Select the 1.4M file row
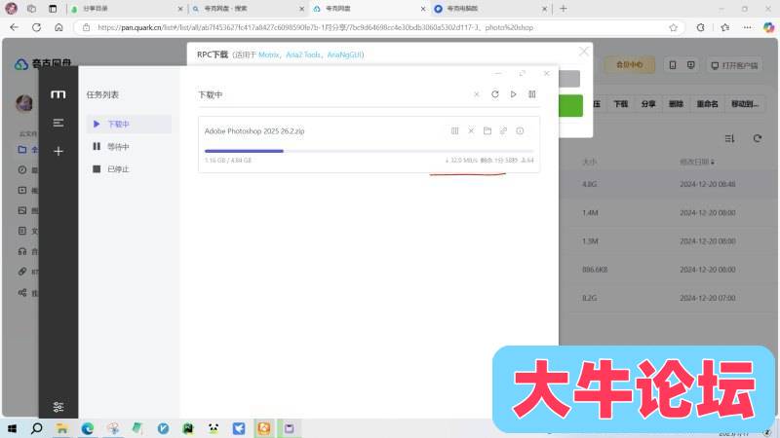780x438 pixels. 669,212
